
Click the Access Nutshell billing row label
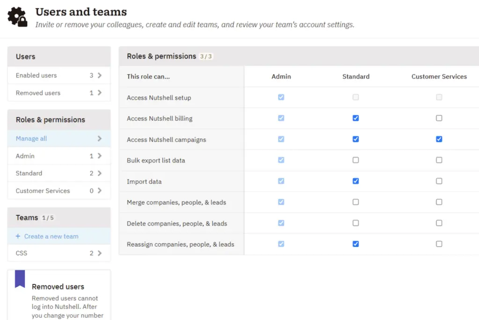coord(160,119)
